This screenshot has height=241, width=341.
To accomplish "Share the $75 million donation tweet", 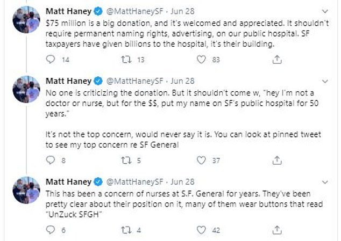I will point(278,60).
